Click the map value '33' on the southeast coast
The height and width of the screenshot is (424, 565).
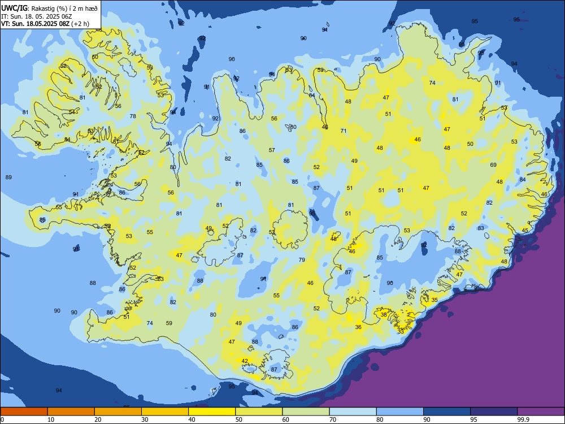401,331
